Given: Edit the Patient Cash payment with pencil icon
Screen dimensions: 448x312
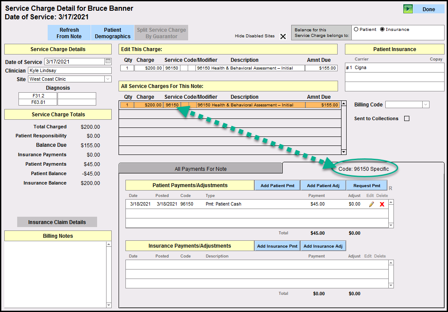Looking at the screenshot, I should pos(372,204).
